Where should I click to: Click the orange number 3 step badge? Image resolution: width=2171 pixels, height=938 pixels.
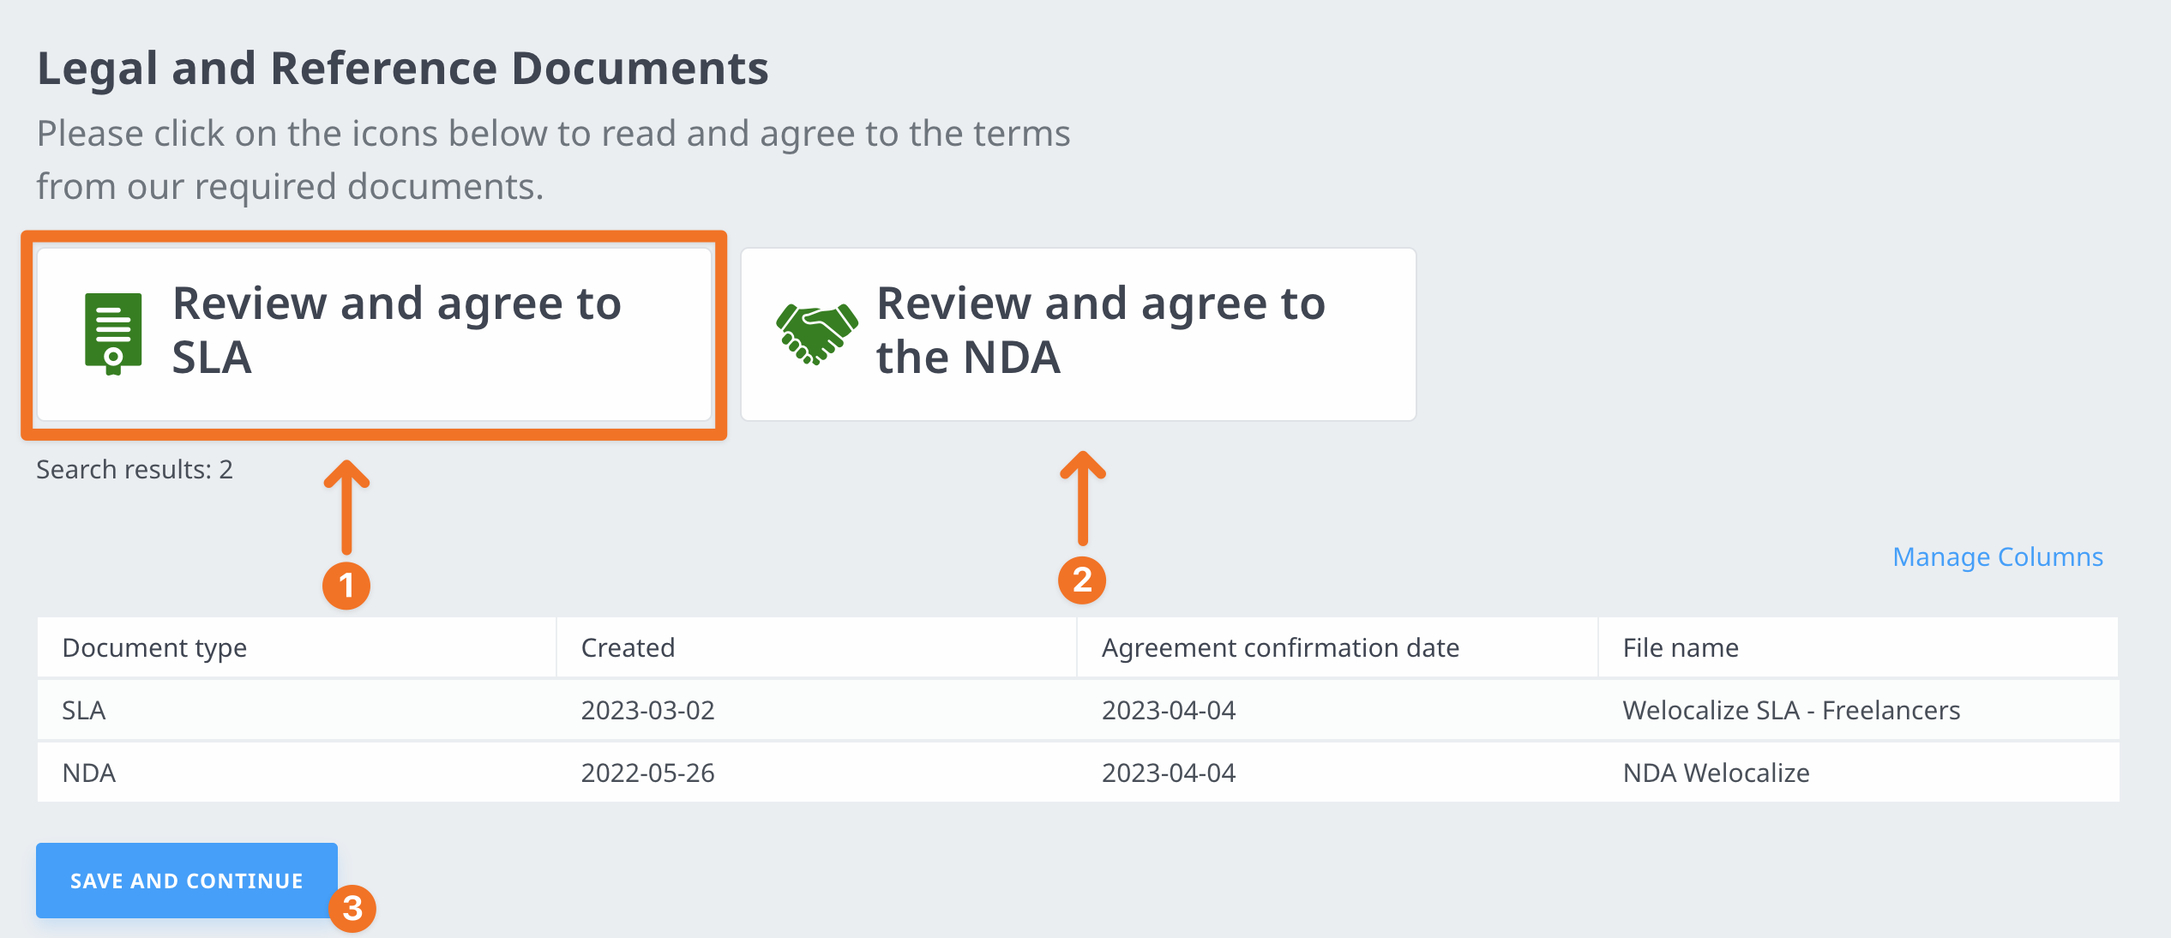(x=352, y=909)
